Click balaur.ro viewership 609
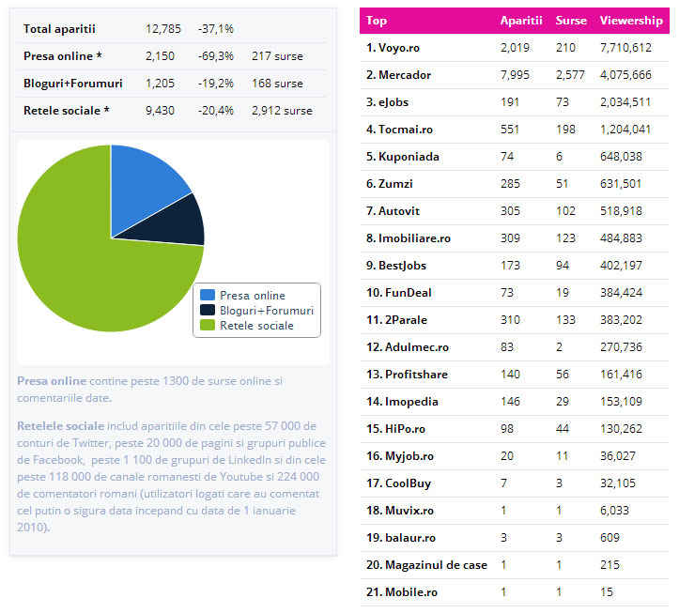The width and height of the screenshot is (679, 613). (610, 539)
